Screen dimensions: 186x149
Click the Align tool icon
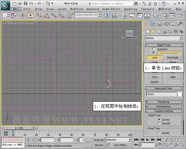(115, 16)
